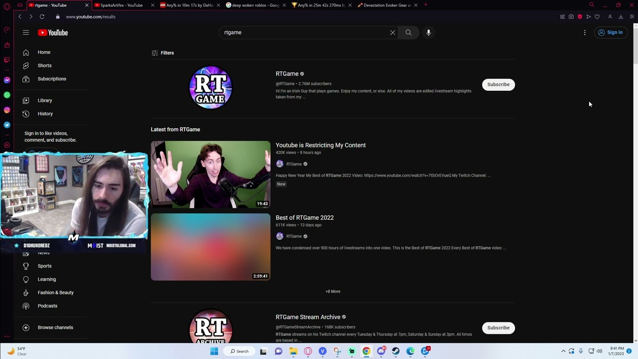This screenshot has width=638, height=359.
Task: Open a new browser tab with plus
Action: pos(426,5)
